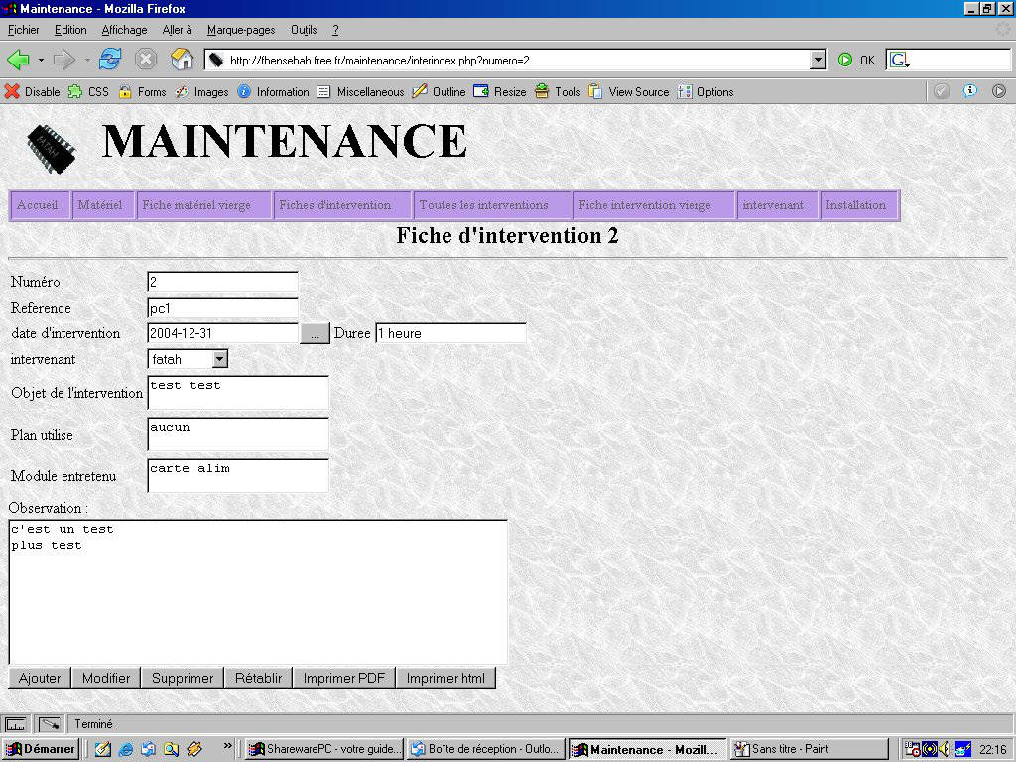Screen dimensions: 1016x762
Task: Open the CSS menu in Web Developer toolbar
Action: pyautogui.click(x=89, y=91)
